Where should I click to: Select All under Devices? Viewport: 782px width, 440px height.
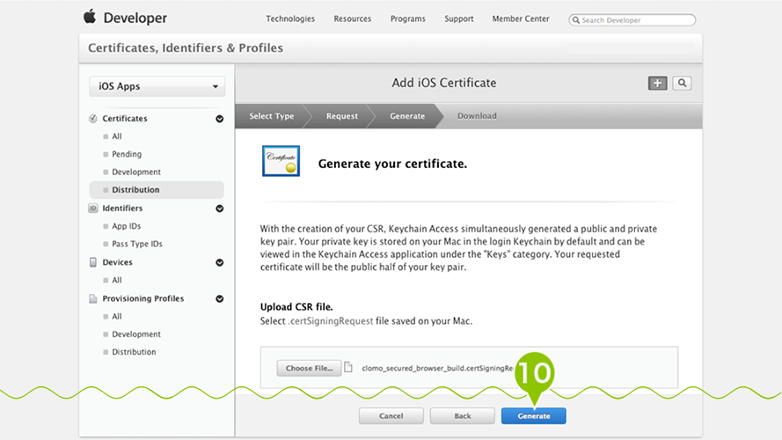tap(117, 281)
